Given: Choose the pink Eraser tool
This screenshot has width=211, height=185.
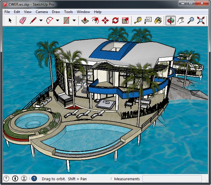Looking at the screenshot, I should click(x=23, y=20).
